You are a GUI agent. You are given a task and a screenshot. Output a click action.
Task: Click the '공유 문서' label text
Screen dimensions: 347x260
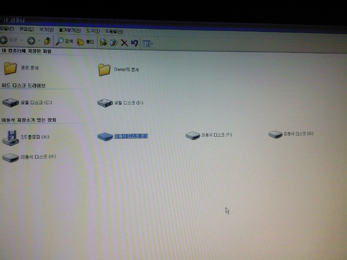30,68
